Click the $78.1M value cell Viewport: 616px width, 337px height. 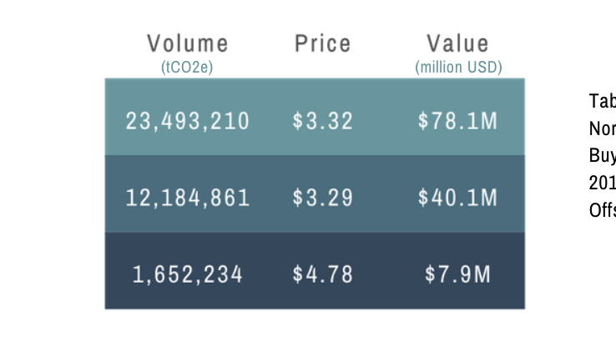click(x=457, y=121)
